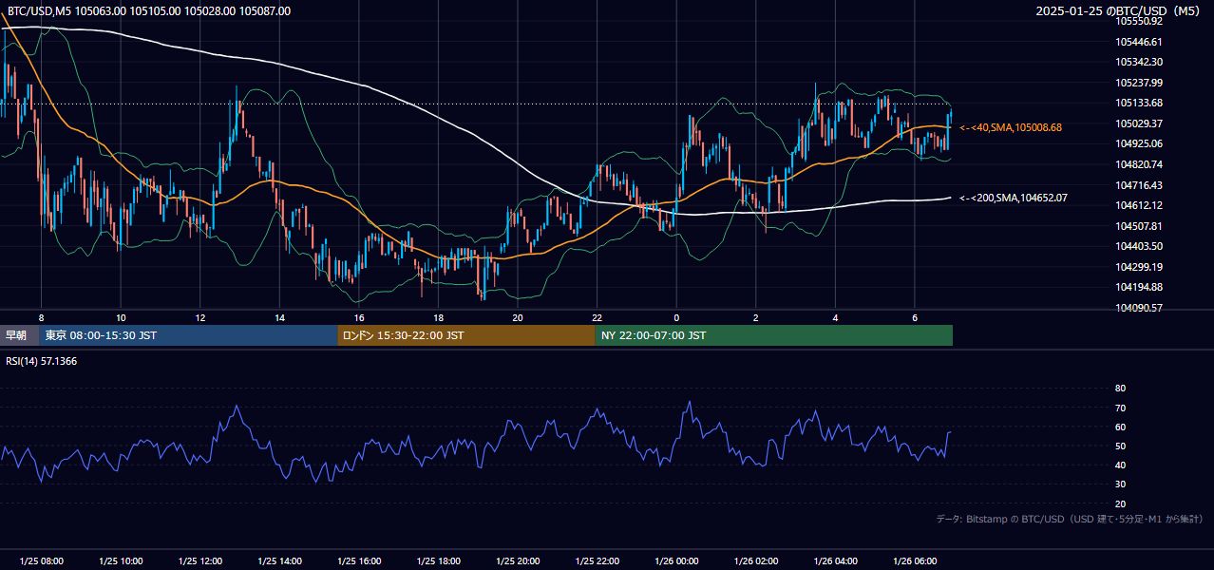Click time label 1/25 22:00

(x=598, y=561)
